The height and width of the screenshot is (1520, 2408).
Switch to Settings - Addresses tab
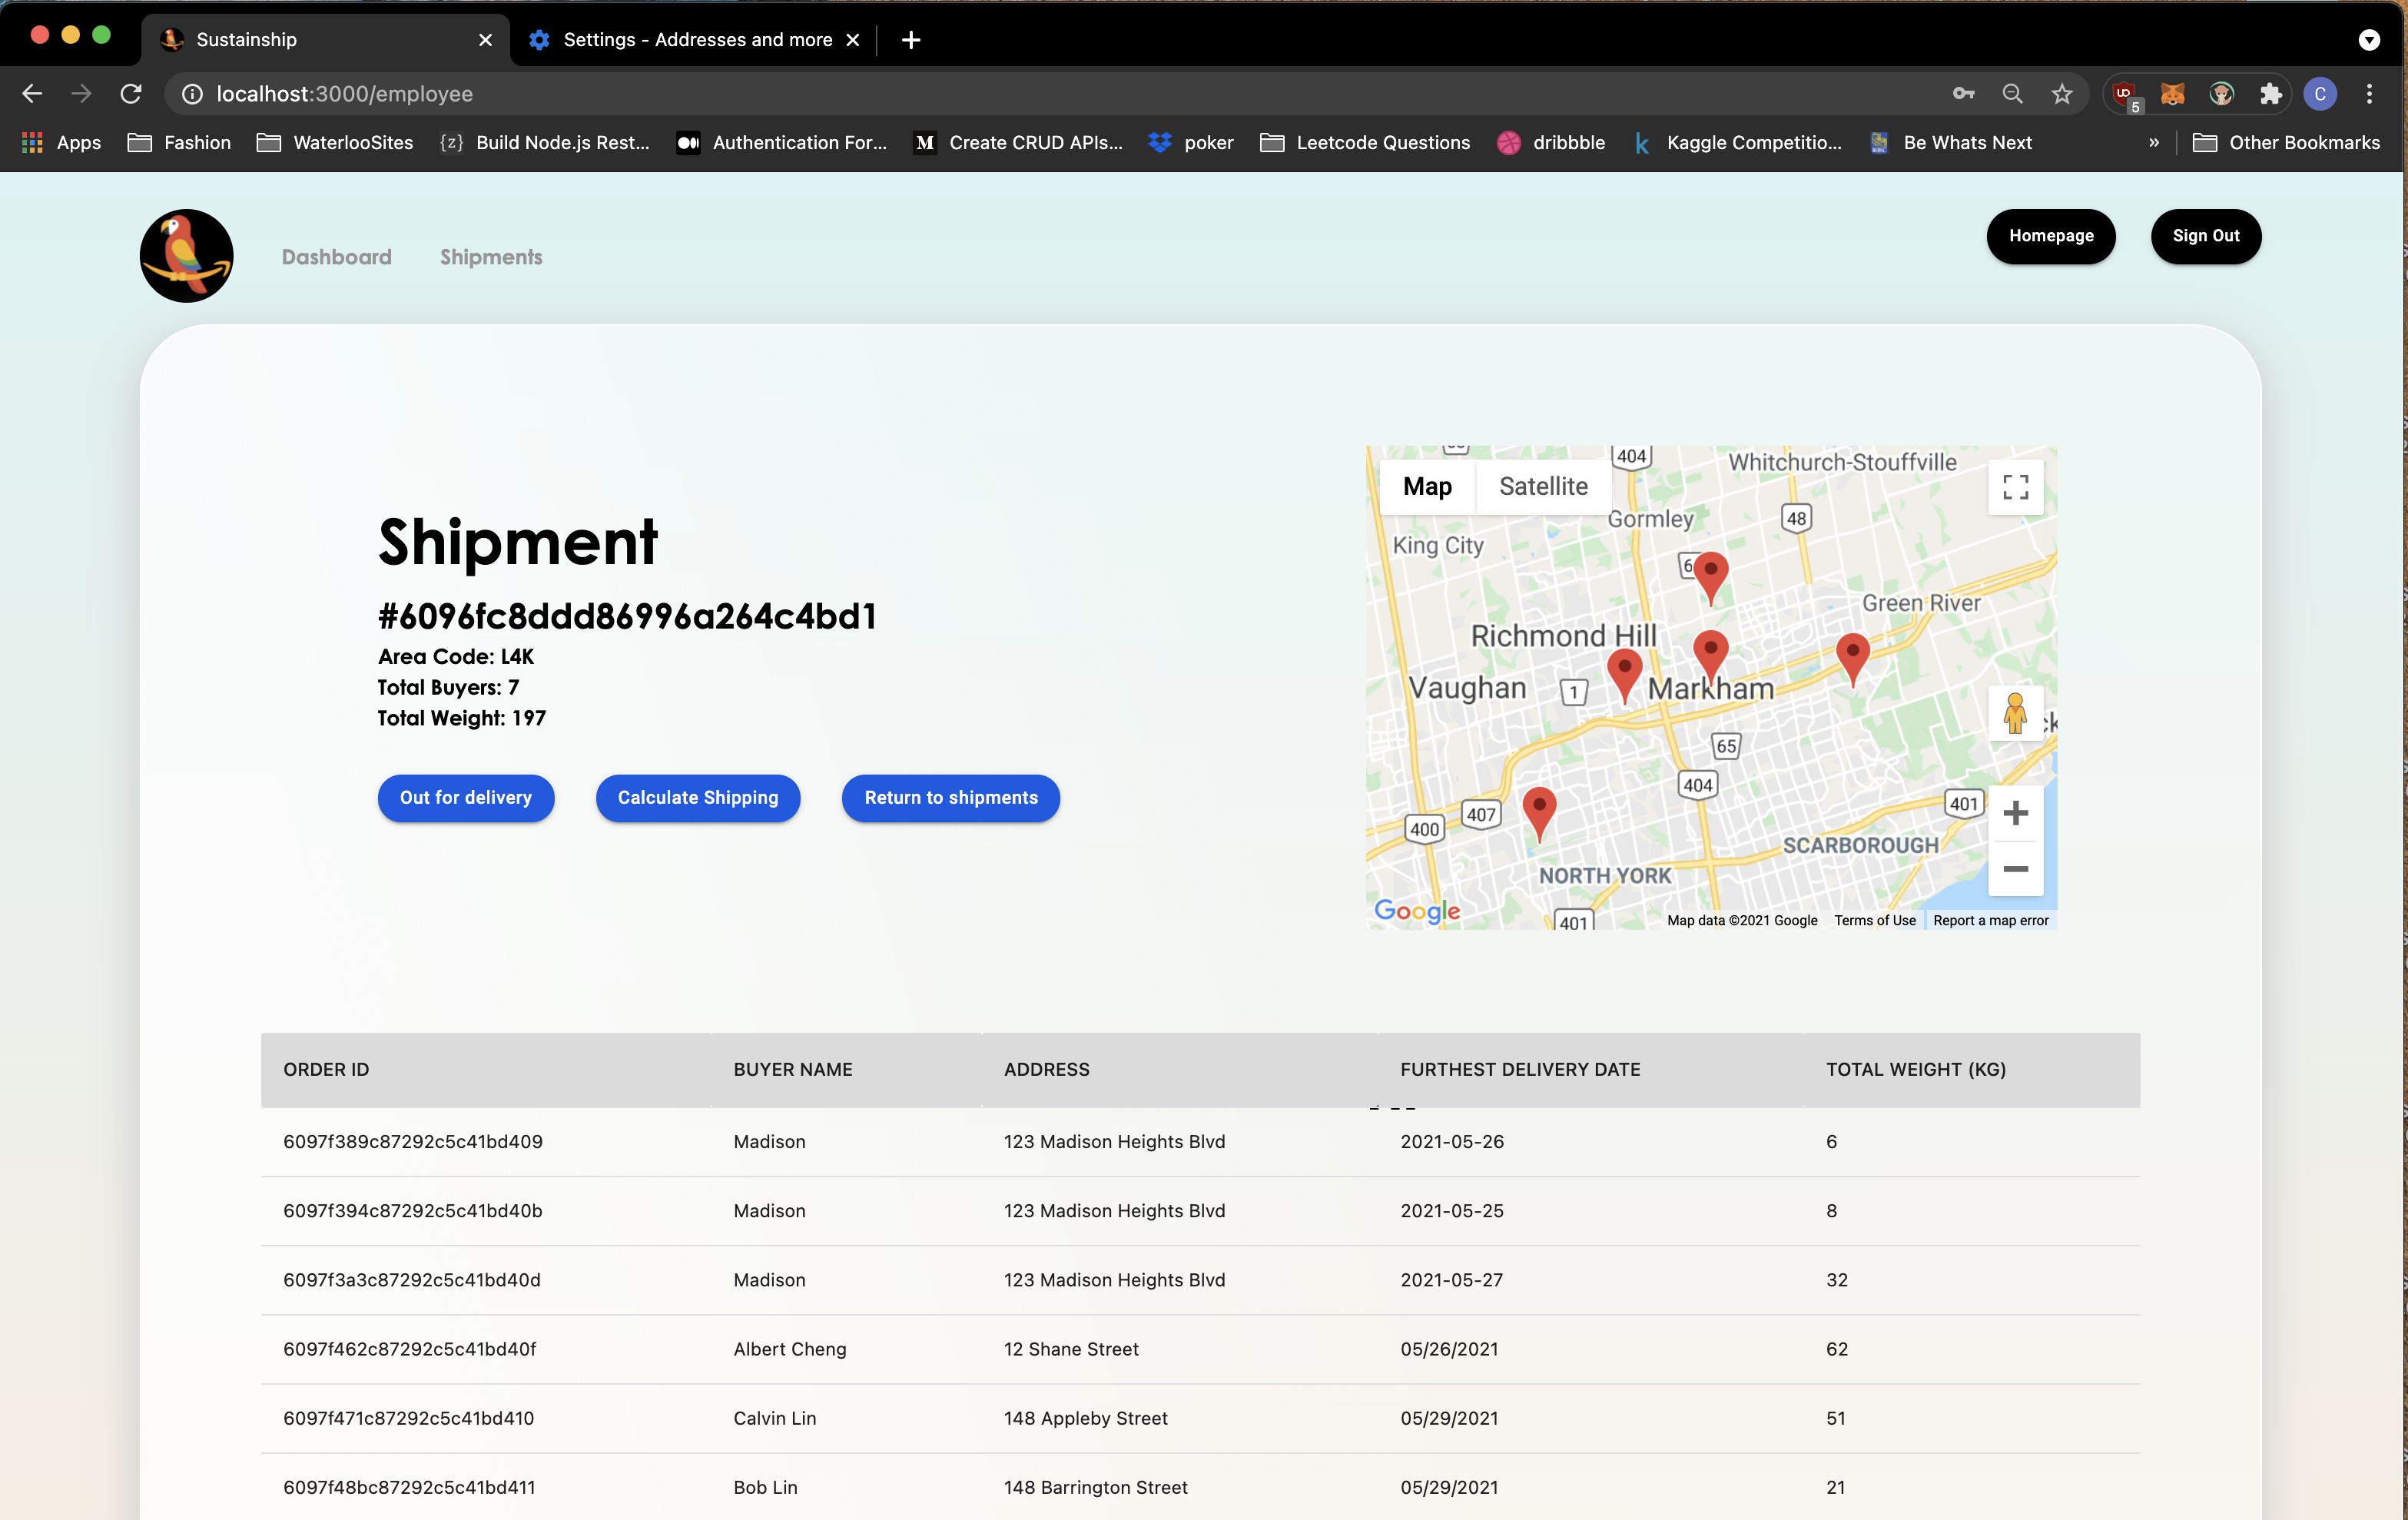coord(696,40)
